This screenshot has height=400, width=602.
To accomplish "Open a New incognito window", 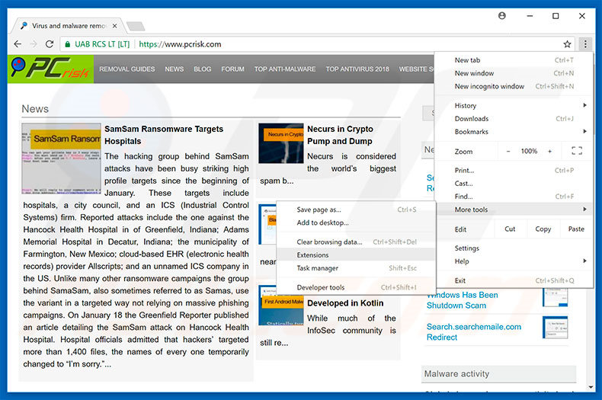I will point(514,86).
